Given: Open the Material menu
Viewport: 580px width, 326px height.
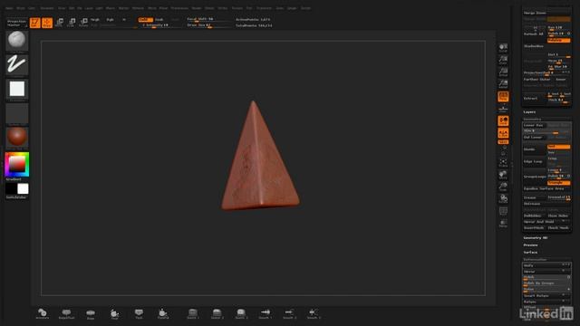Looking at the screenshot, I should tap(138, 8).
